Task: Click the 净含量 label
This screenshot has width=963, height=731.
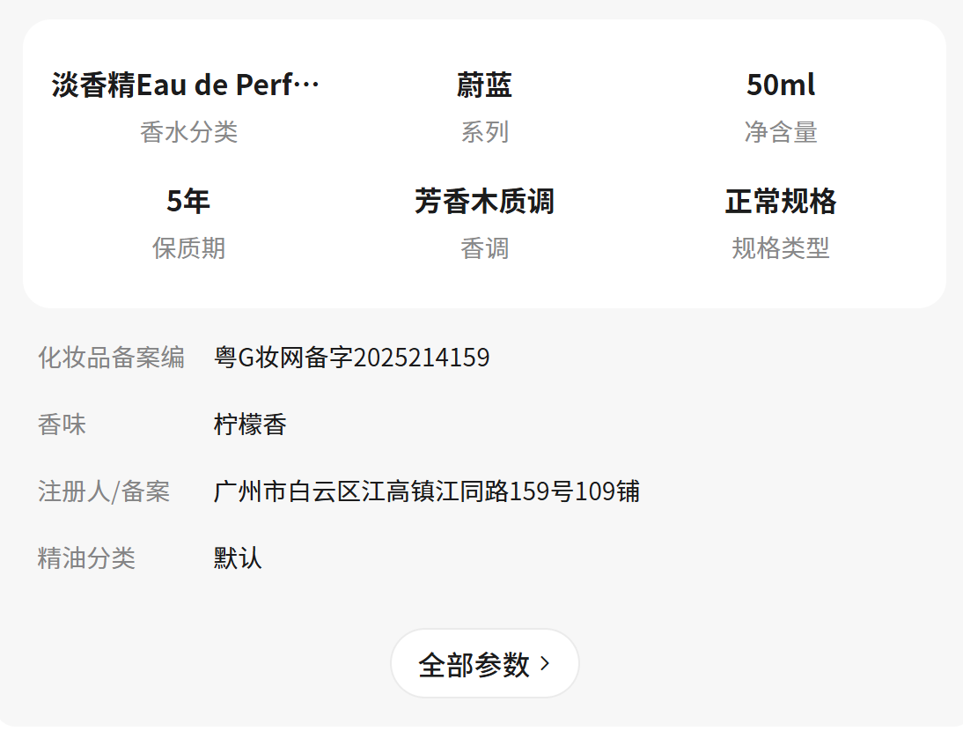Action: [x=780, y=132]
